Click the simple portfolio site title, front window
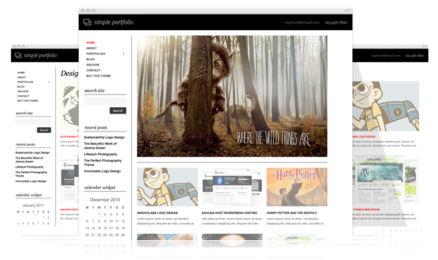 (x=114, y=22)
